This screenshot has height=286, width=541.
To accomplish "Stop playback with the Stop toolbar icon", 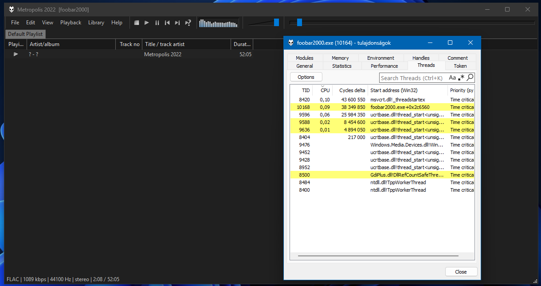I will (137, 23).
